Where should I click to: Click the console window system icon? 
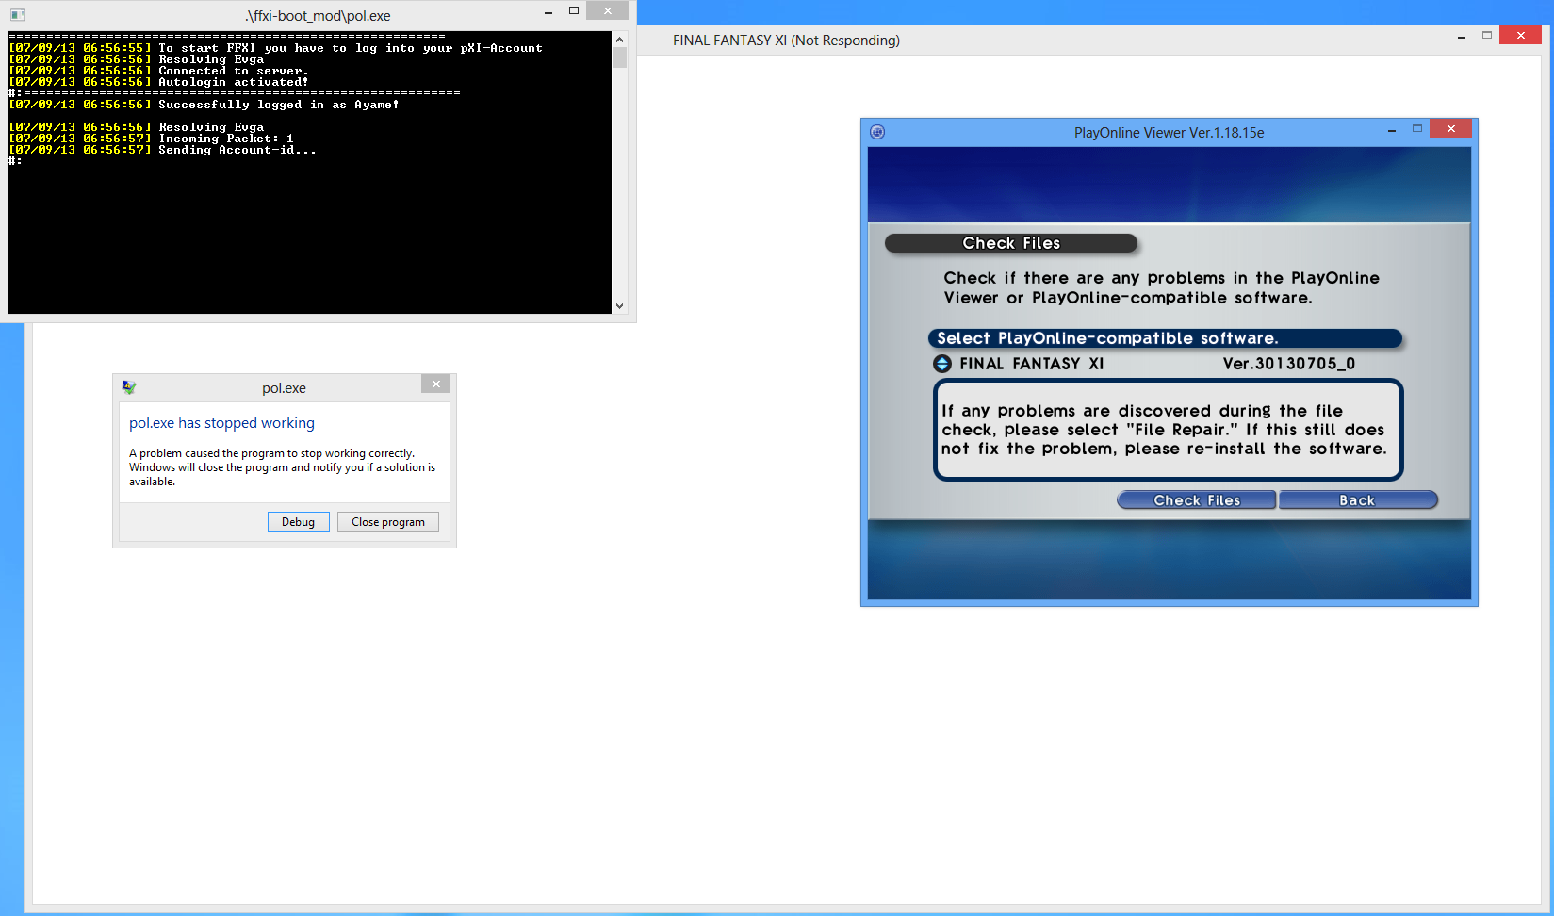pos(17,15)
